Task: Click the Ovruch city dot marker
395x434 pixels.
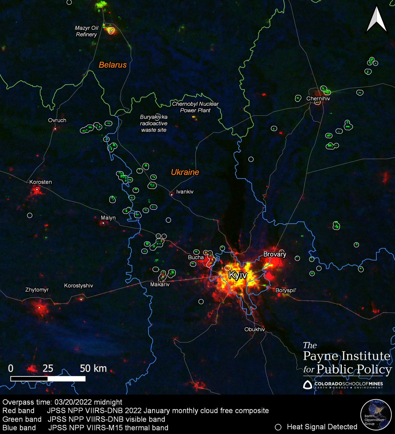Action: coord(55,128)
